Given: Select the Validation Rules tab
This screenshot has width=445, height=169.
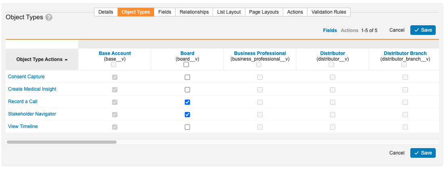Looking at the screenshot, I should tap(329, 12).
